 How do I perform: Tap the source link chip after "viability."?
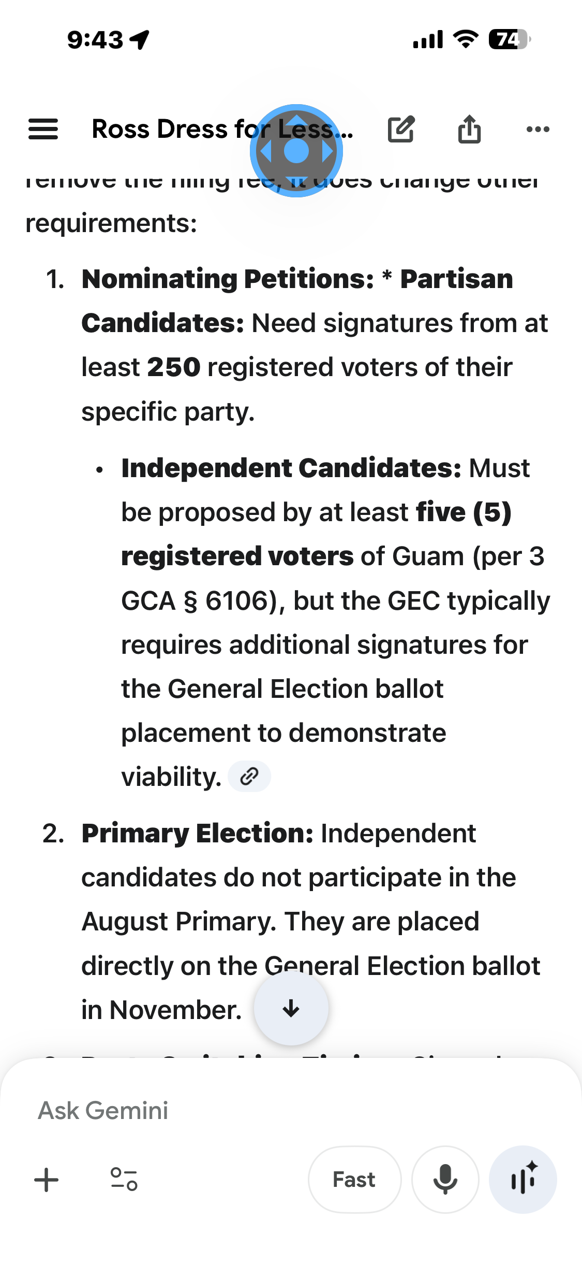click(x=249, y=776)
